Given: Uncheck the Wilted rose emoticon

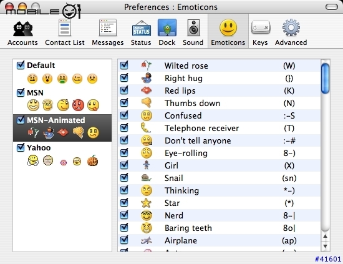Looking at the screenshot, I should click(x=124, y=65).
